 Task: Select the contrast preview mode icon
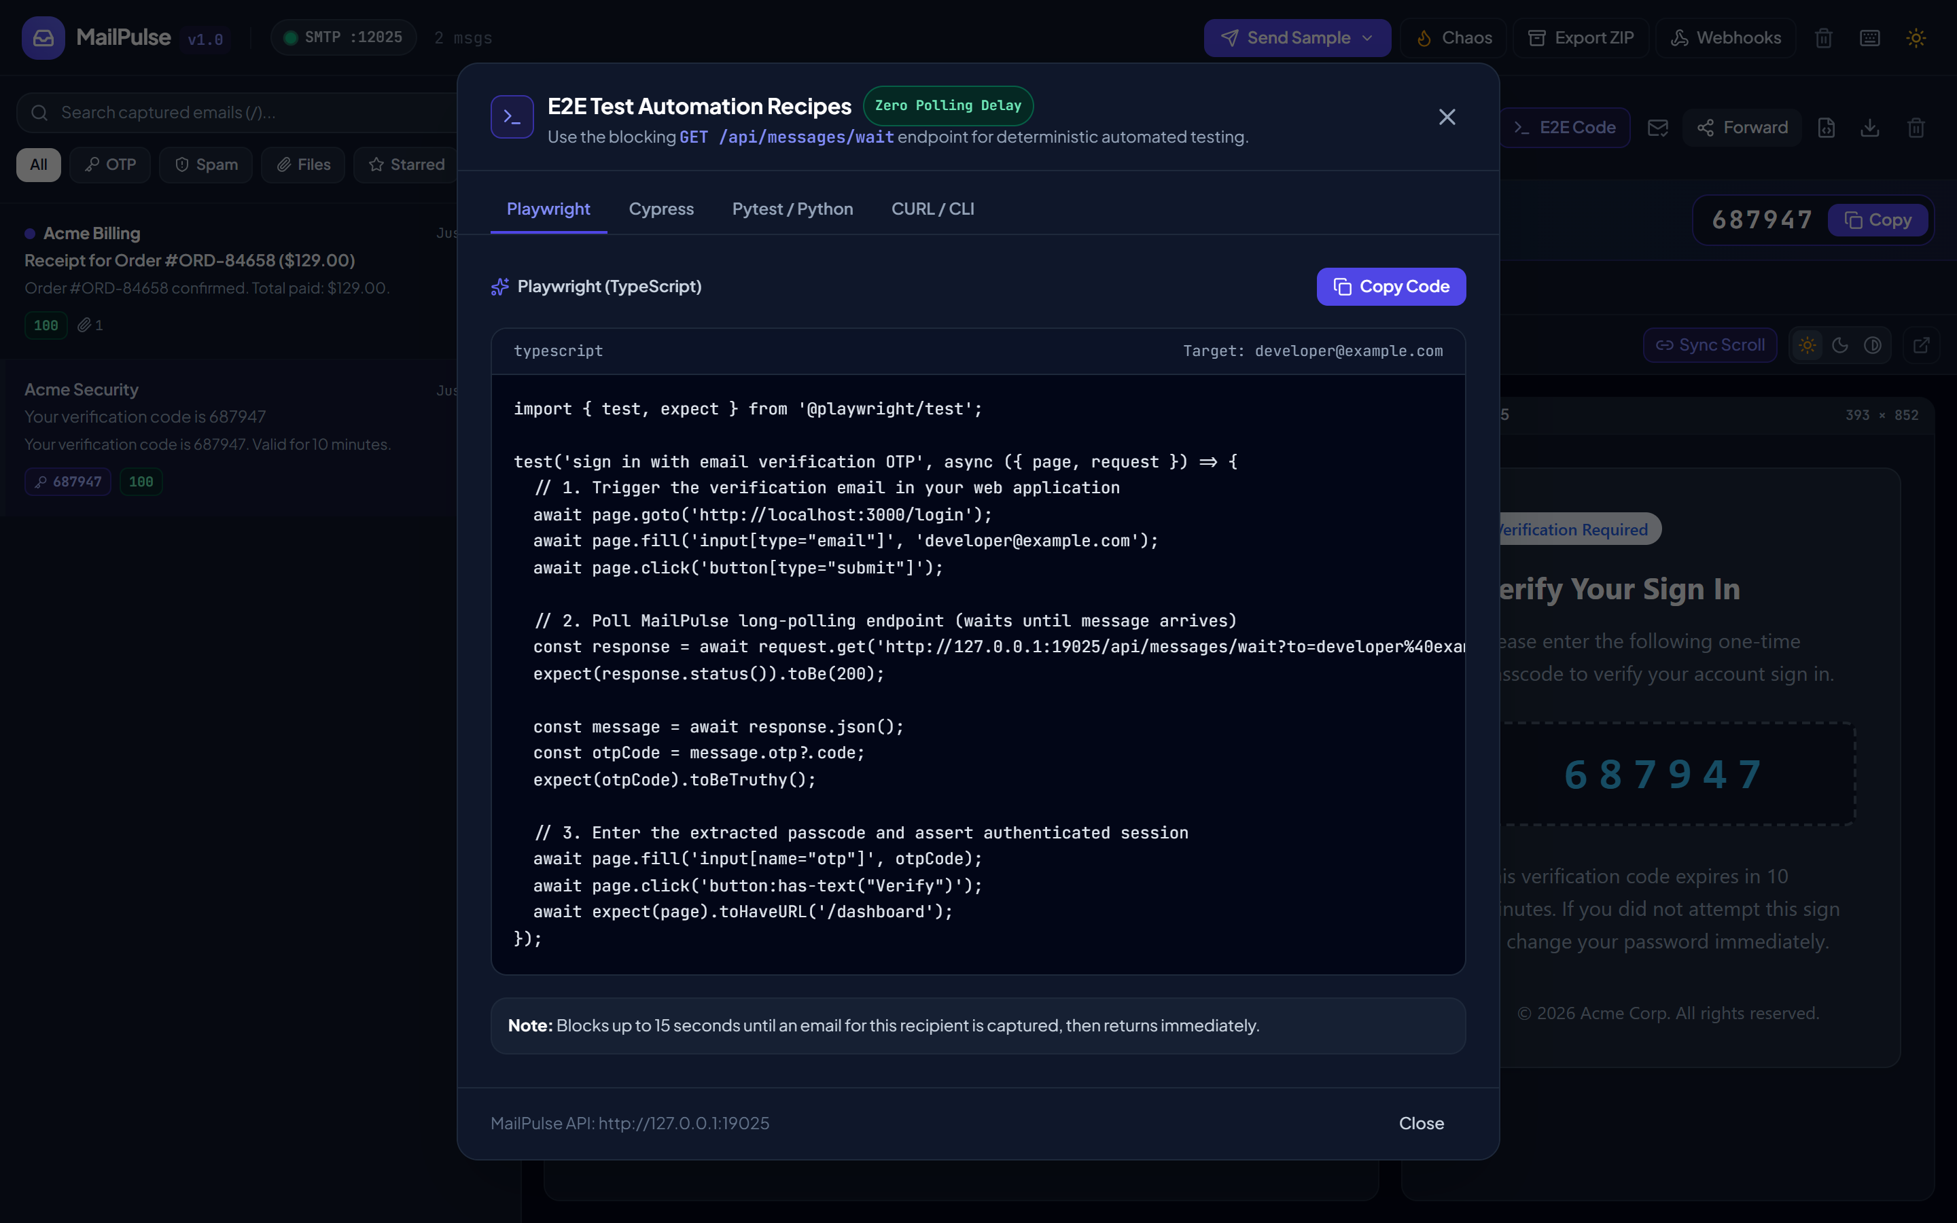(x=1872, y=345)
